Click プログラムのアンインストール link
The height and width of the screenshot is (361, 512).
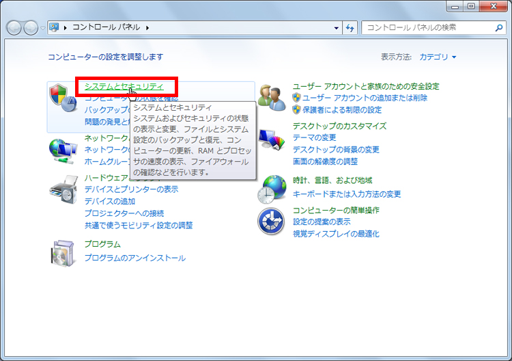pos(135,258)
